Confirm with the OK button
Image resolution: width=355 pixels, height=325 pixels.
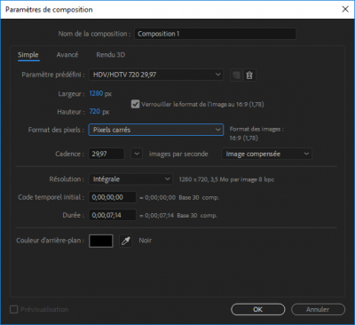tap(258, 309)
